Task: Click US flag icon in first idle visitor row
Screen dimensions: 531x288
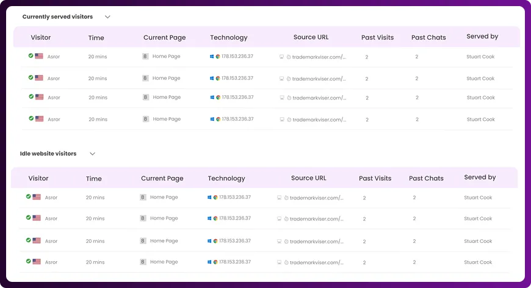Action: pos(37,197)
